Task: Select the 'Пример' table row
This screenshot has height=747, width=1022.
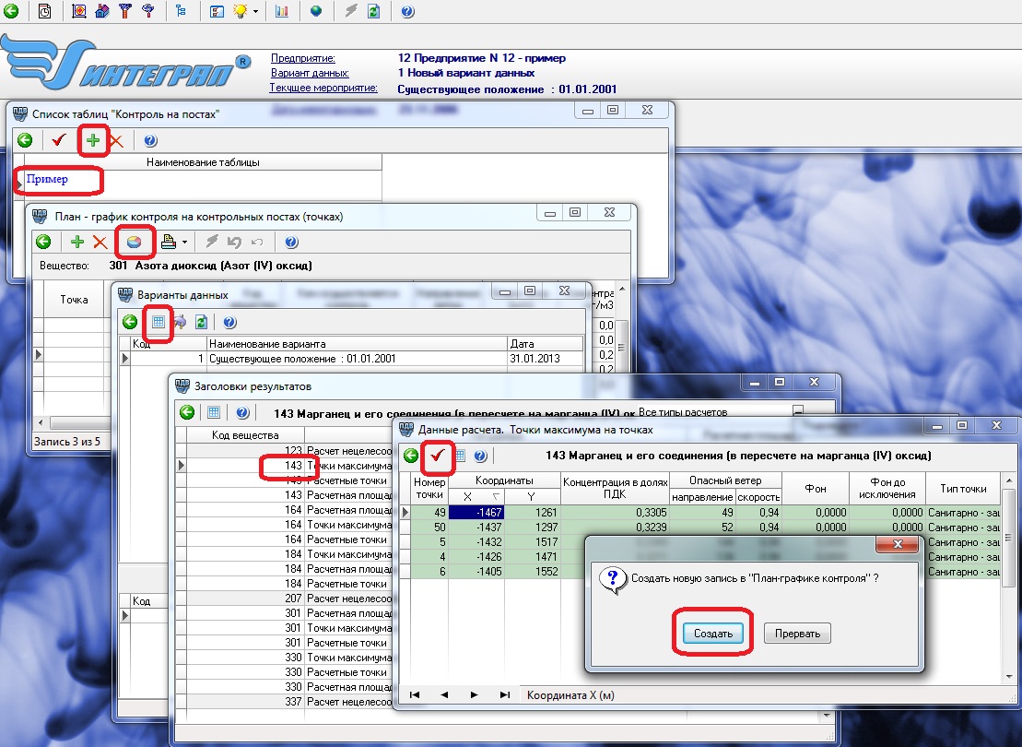Action: point(48,180)
